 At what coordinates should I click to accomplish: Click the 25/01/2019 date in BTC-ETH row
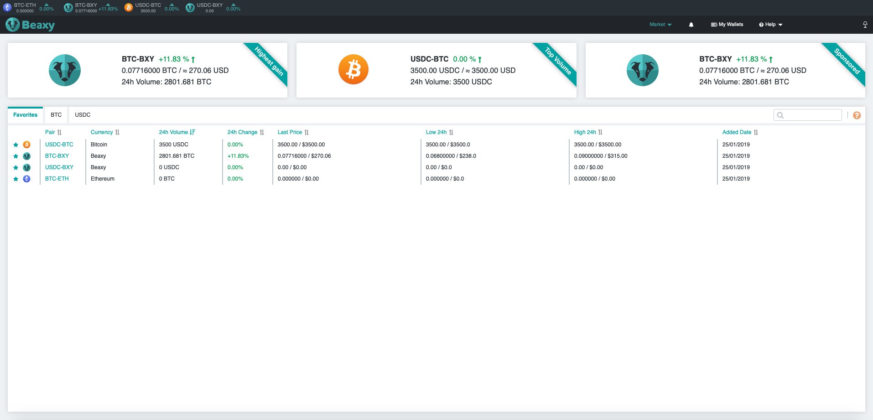(736, 179)
